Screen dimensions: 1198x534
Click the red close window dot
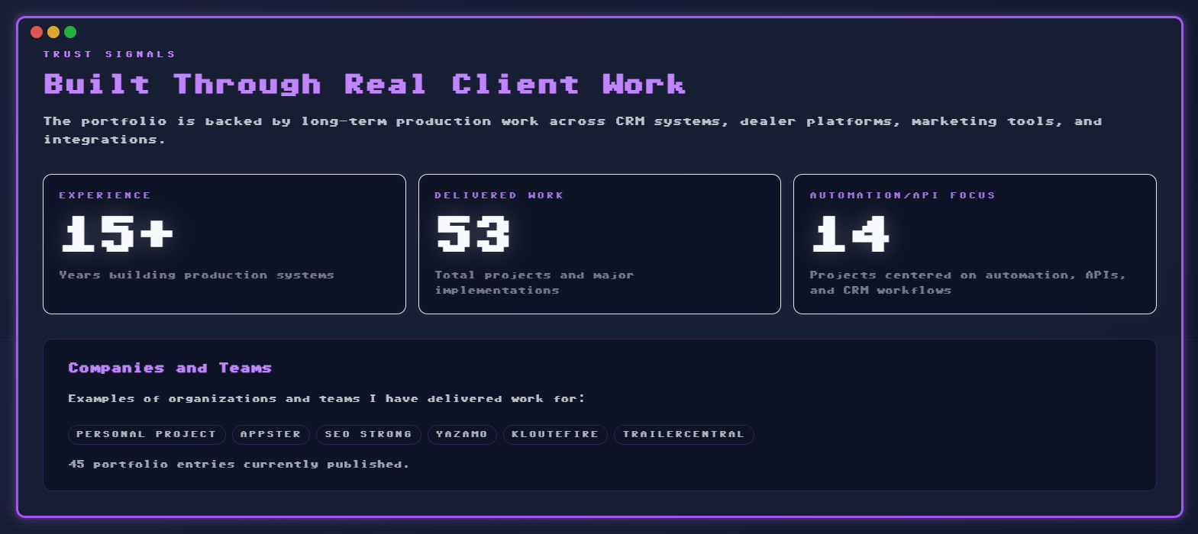[x=37, y=32]
